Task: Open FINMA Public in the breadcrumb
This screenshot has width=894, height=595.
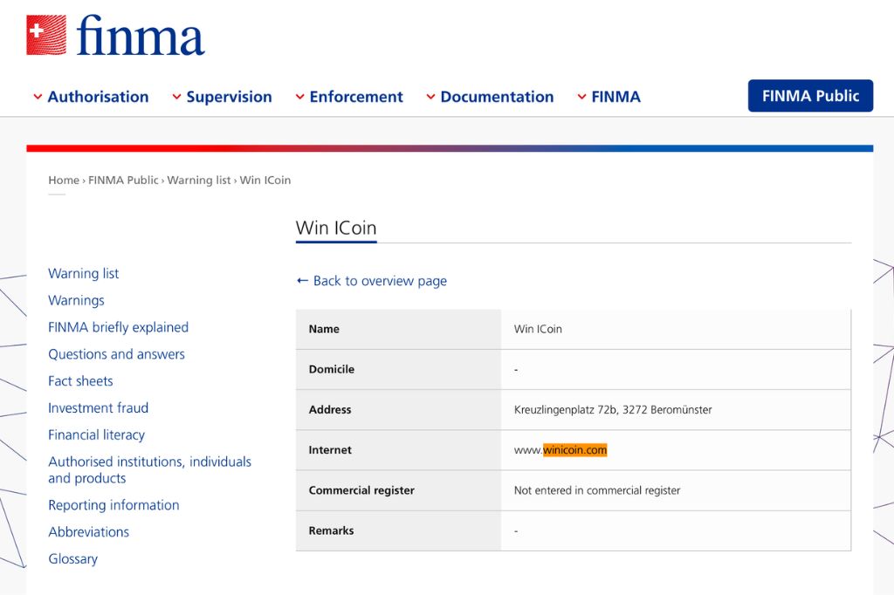Action: pos(123,180)
